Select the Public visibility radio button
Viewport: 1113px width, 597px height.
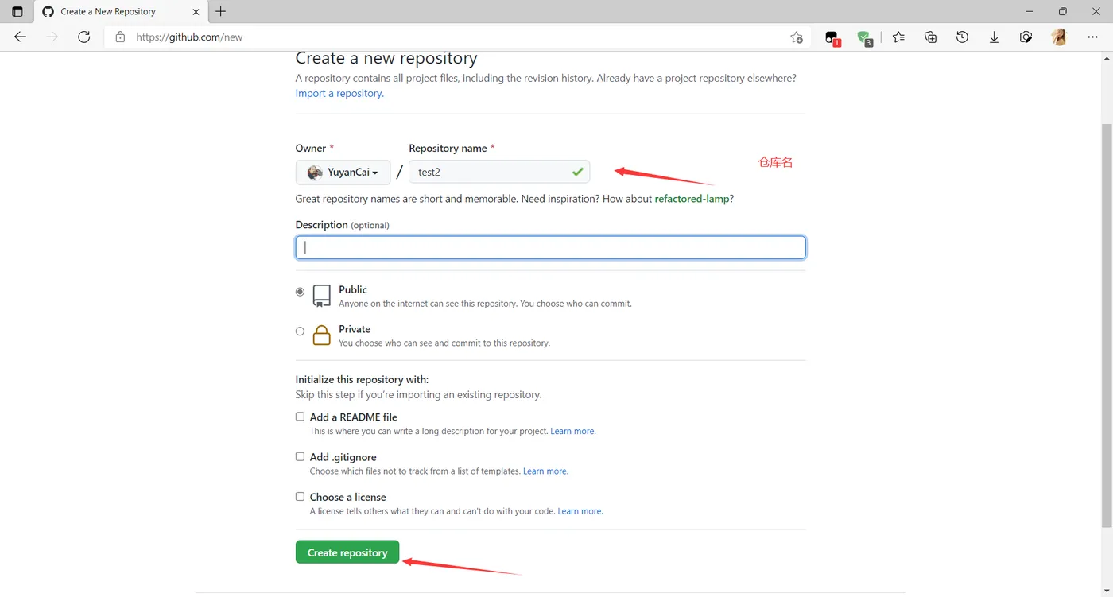pos(300,292)
